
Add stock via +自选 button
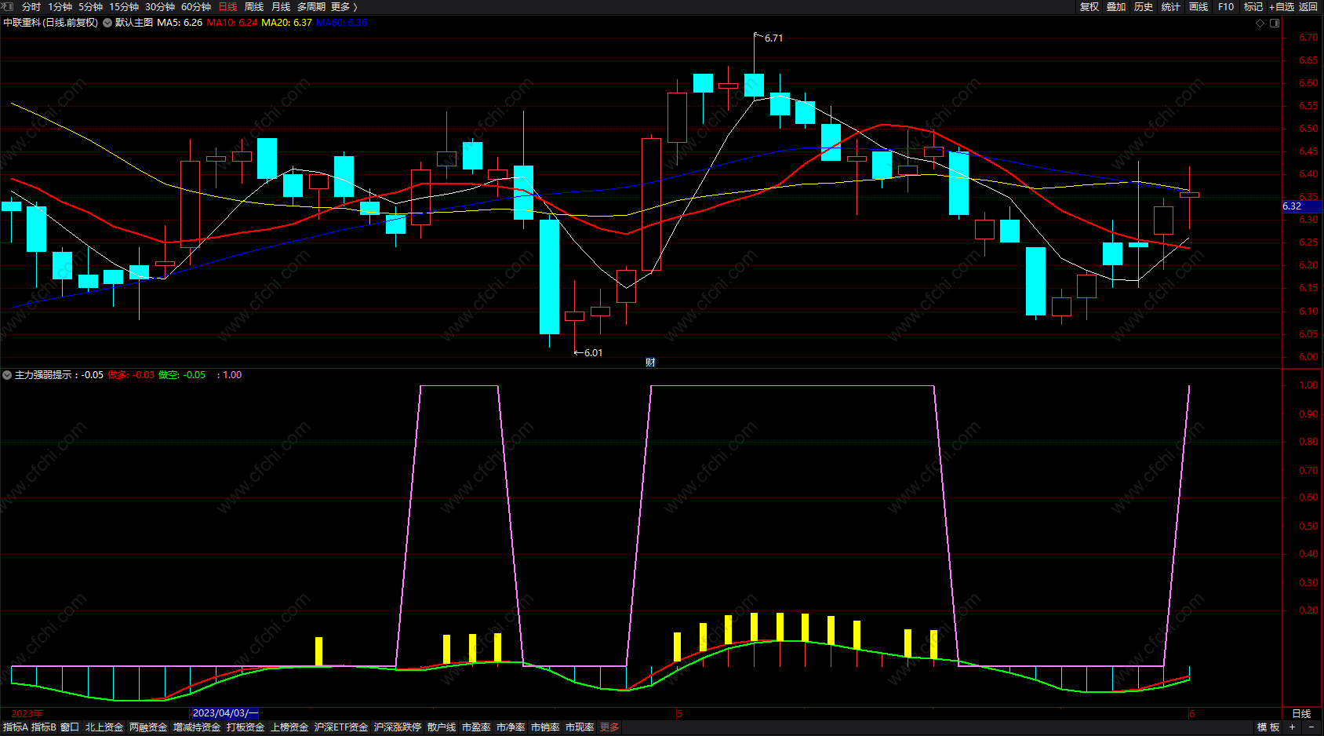tap(1282, 6)
